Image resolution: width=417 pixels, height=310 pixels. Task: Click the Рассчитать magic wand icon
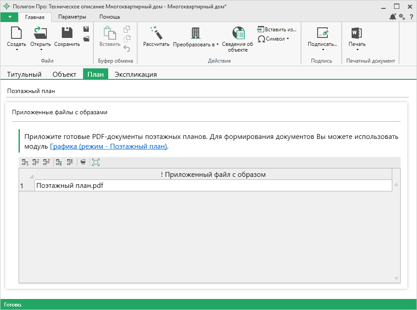pyautogui.click(x=156, y=33)
